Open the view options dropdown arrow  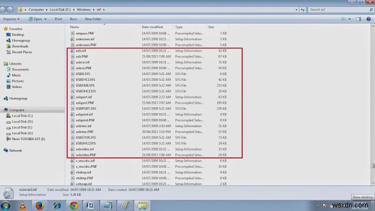click(x=349, y=19)
